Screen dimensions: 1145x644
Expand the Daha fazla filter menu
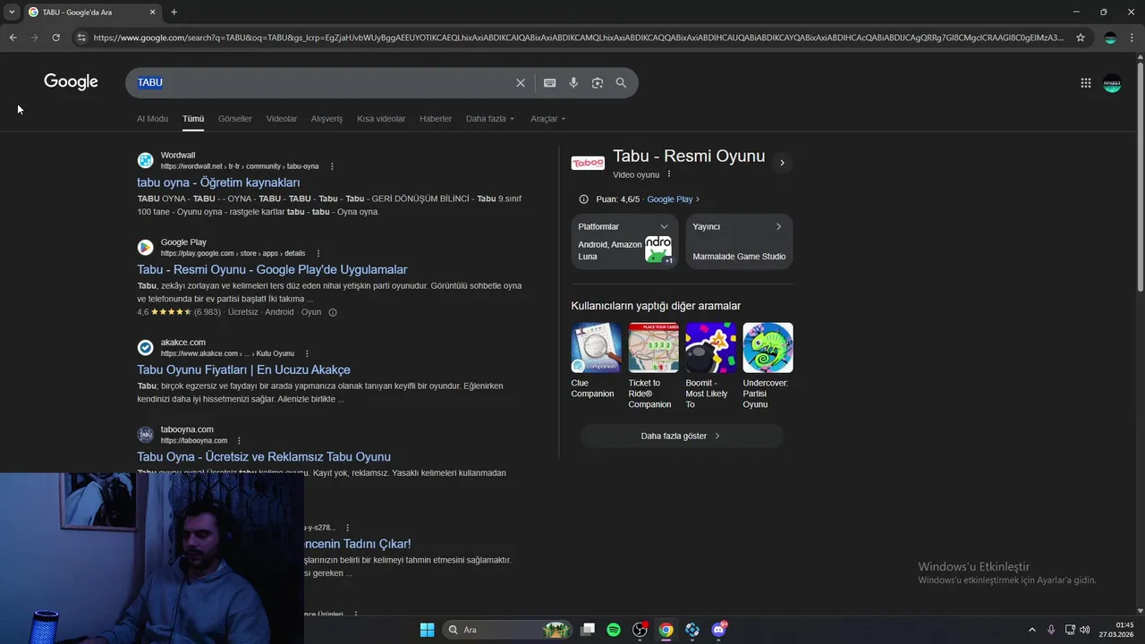pos(490,119)
